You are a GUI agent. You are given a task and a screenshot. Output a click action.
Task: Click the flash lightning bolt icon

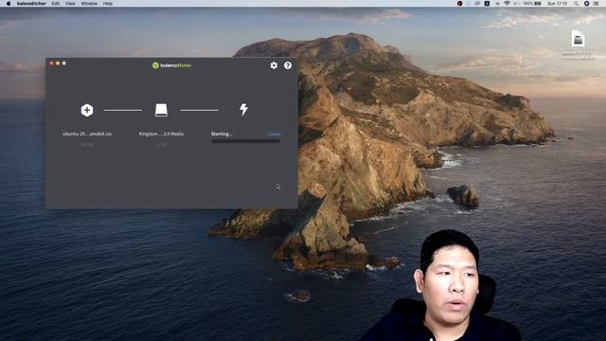click(x=243, y=110)
